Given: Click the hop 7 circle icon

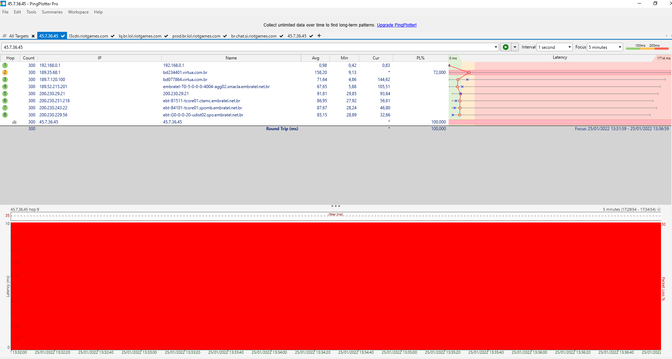Looking at the screenshot, I should click(5, 108).
